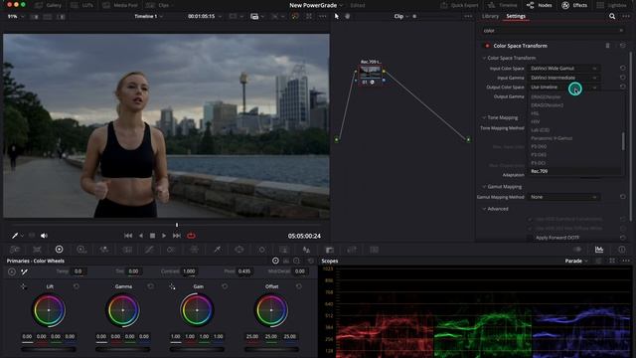Play the clip in reverse
The width and height of the screenshot is (636, 358).
pyautogui.click(x=141, y=236)
